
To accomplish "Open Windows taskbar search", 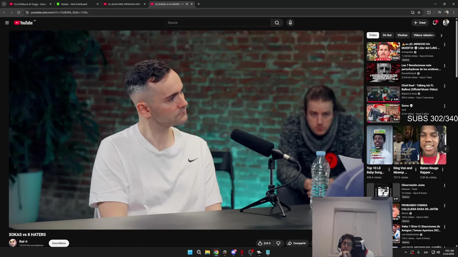I will [x=199, y=252].
